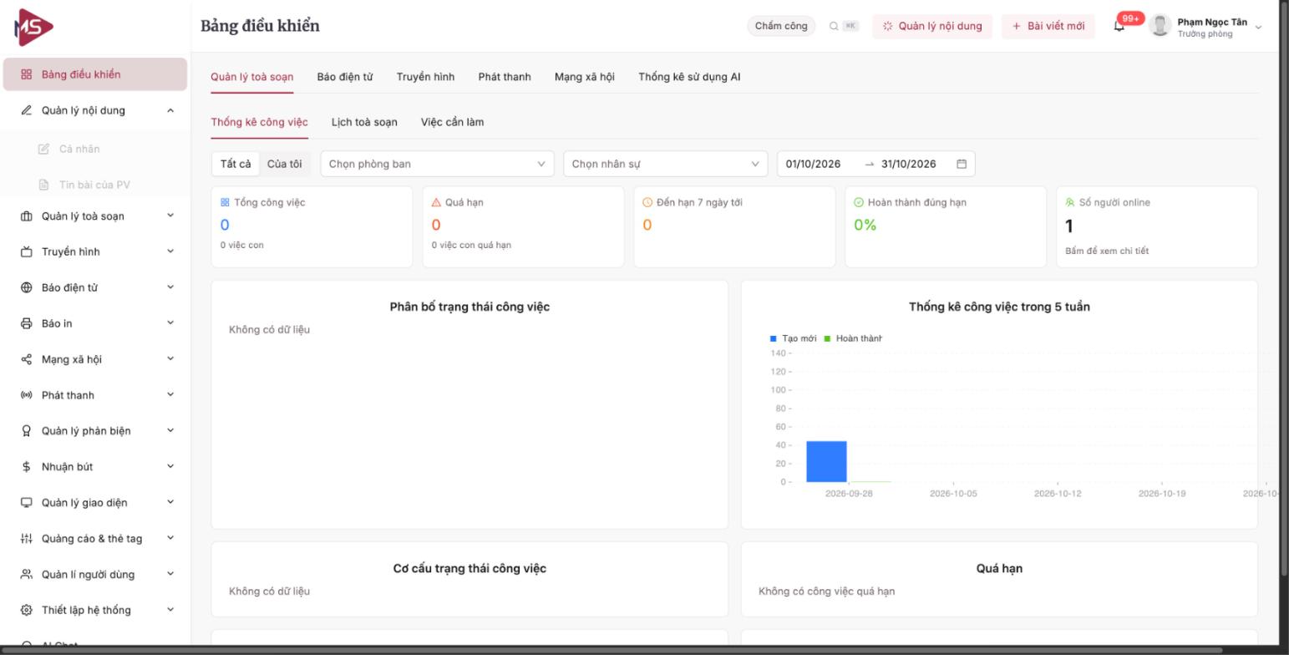Click the Truyền hình TV icon

(26, 251)
